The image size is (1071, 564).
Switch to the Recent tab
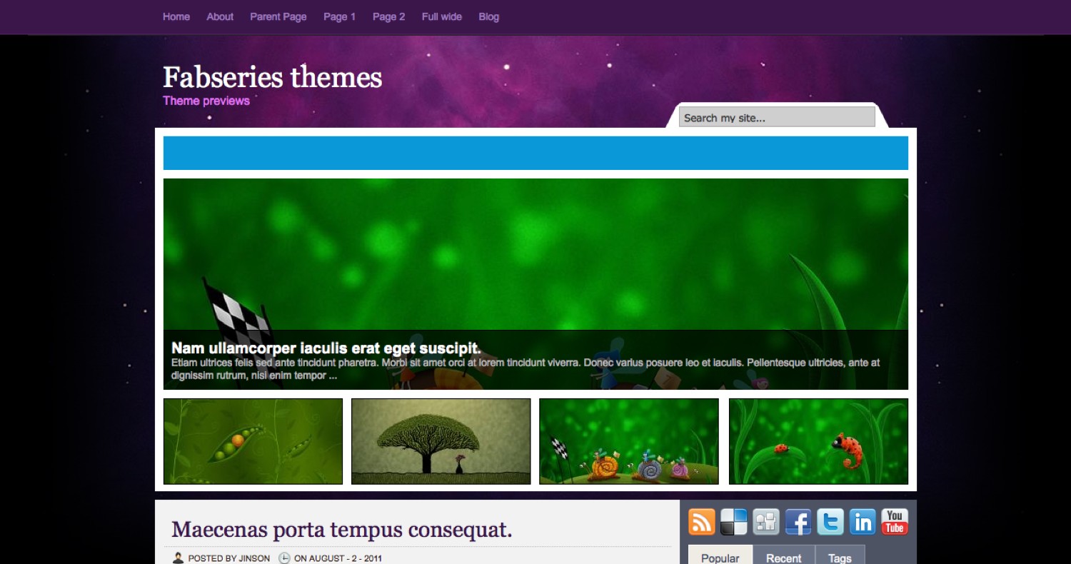coord(783,558)
